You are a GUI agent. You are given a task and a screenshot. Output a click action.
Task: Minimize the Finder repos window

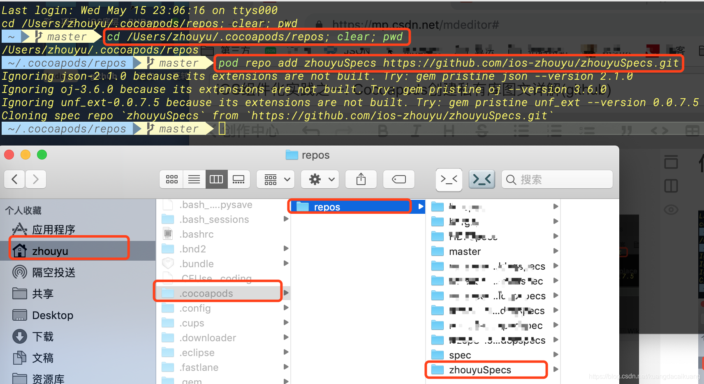click(25, 155)
